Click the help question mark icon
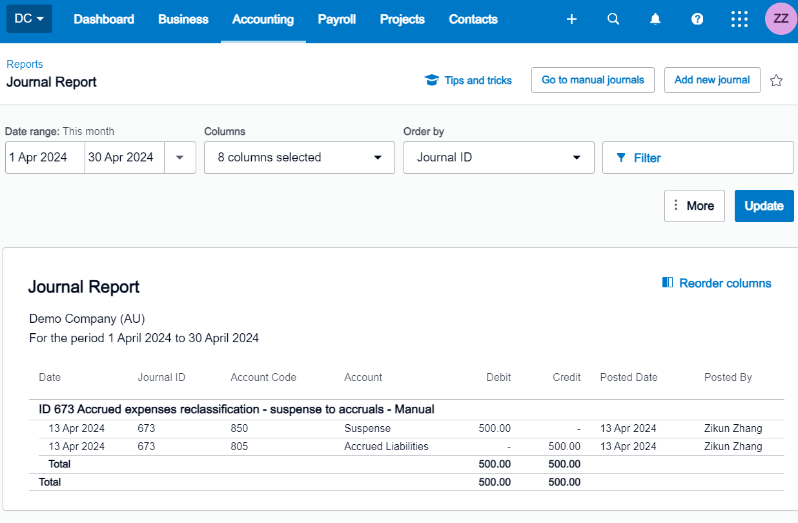 697,19
